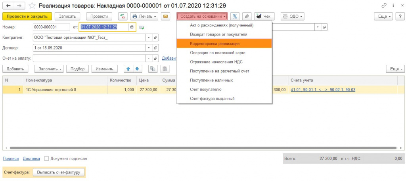Select Корректировка реализации menu item

(x=224, y=43)
